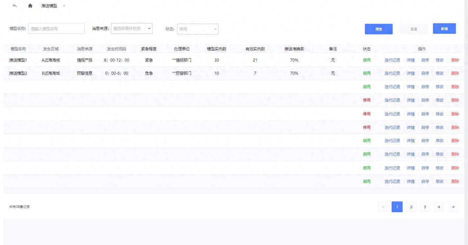Click 修改 for 推送模型1
The image size is (468, 245).
click(440, 60)
